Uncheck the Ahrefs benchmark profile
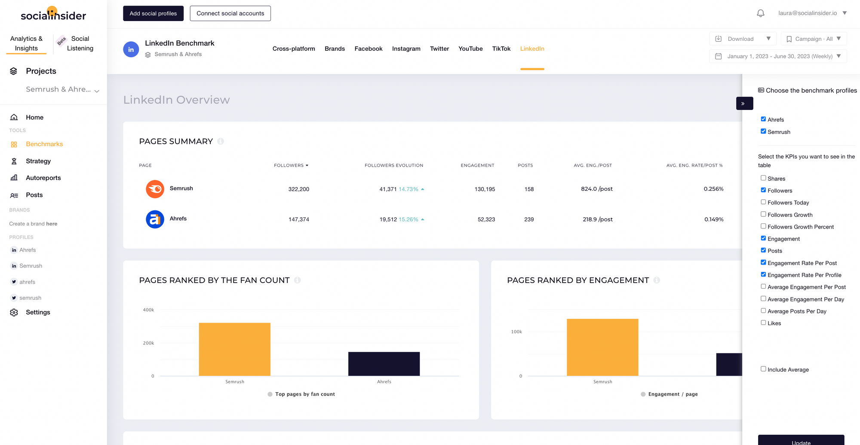 (x=763, y=119)
